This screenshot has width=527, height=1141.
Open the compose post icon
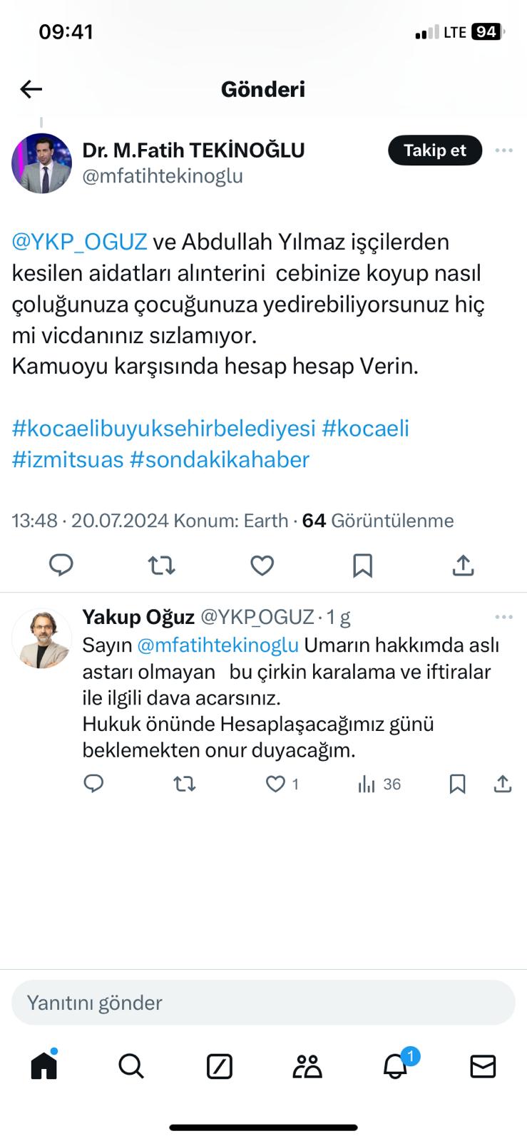point(219,1066)
